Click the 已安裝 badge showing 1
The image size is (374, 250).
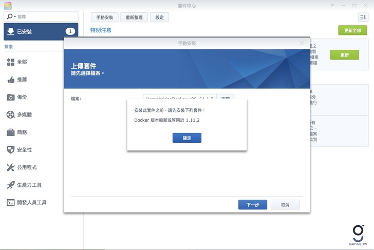click(70, 31)
